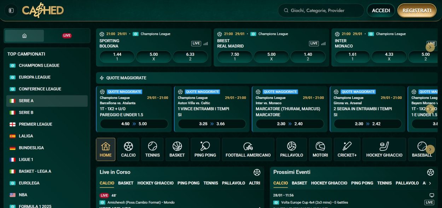Switch to Ping Pong tab in Live in Corso
This screenshot has height=208, width=442.
pos(188,183)
